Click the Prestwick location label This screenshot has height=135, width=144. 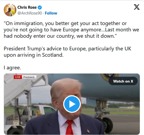point(29,77)
